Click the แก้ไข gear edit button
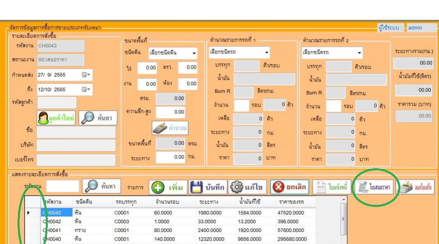This screenshot has width=439, height=244. pos(247,187)
